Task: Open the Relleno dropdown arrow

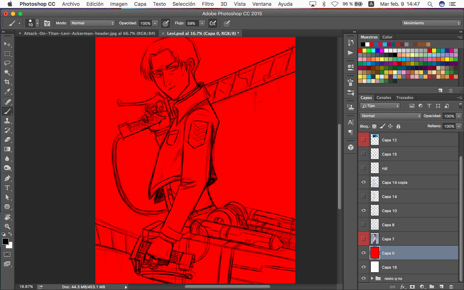Action: [x=459, y=126]
